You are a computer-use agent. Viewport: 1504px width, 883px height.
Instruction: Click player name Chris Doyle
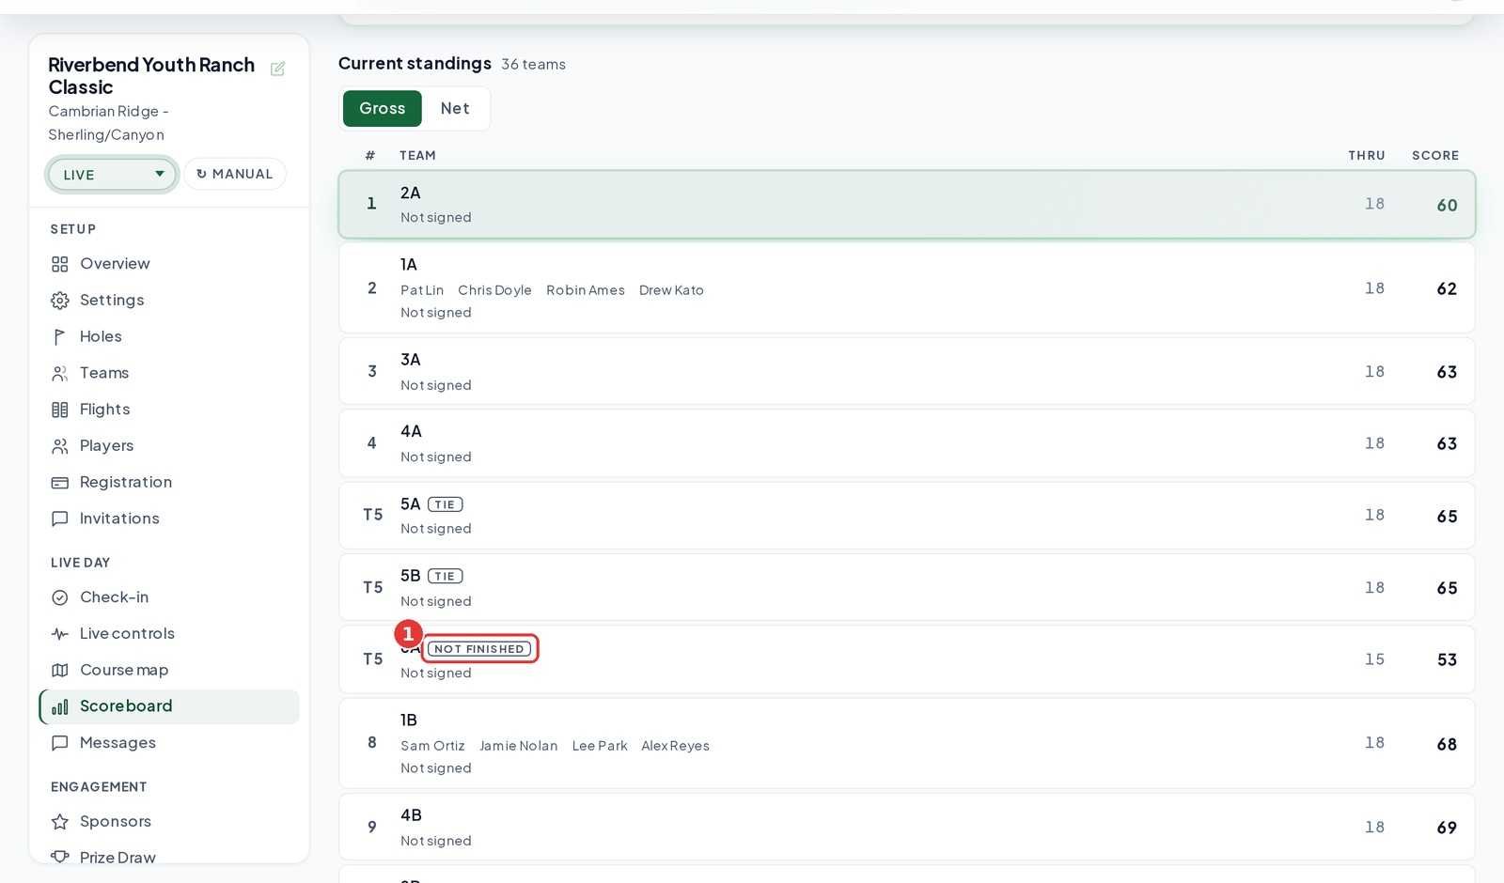[494, 290]
